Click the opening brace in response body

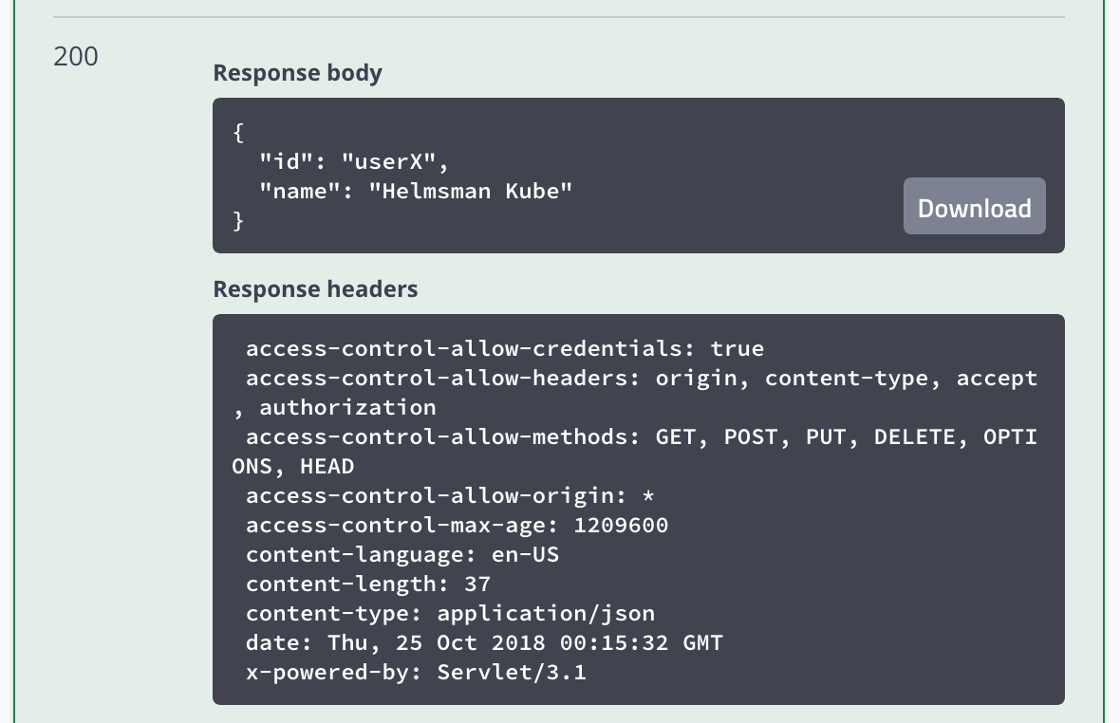[237, 132]
